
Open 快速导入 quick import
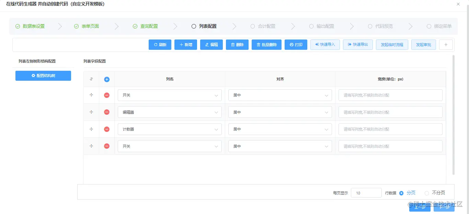[325, 44]
